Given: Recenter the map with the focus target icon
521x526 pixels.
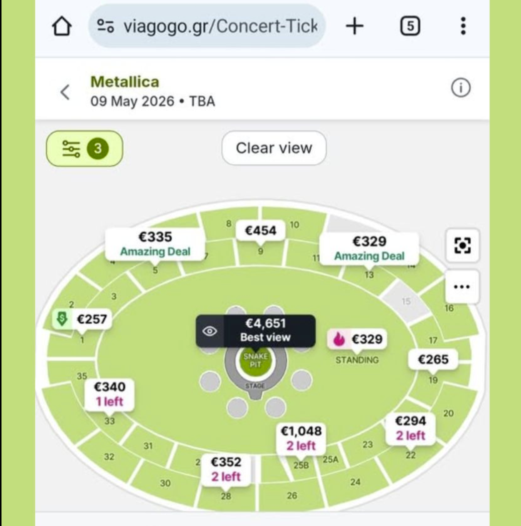Looking at the screenshot, I should pos(462,246).
